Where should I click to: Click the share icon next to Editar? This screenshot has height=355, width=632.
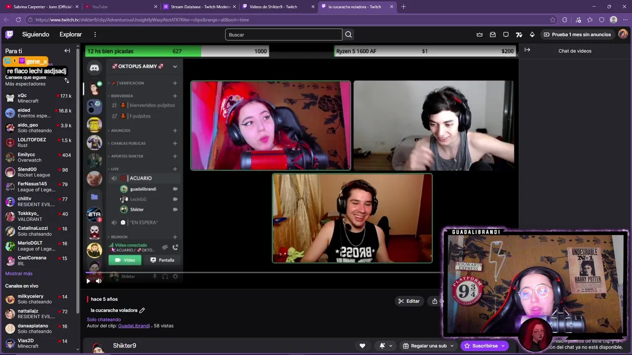coord(434,301)
